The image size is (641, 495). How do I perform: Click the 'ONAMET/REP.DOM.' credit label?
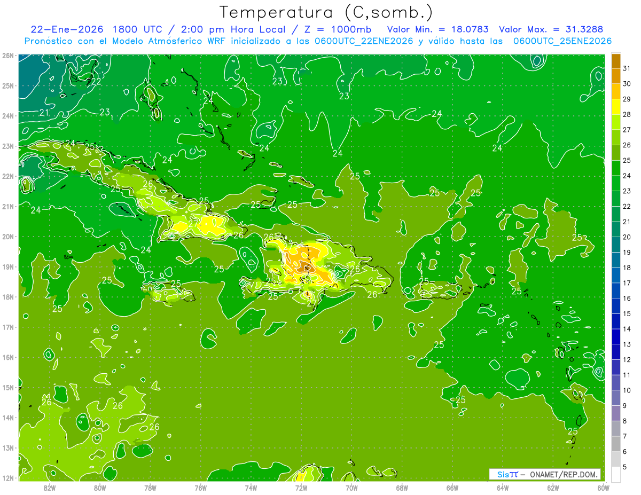564,474
